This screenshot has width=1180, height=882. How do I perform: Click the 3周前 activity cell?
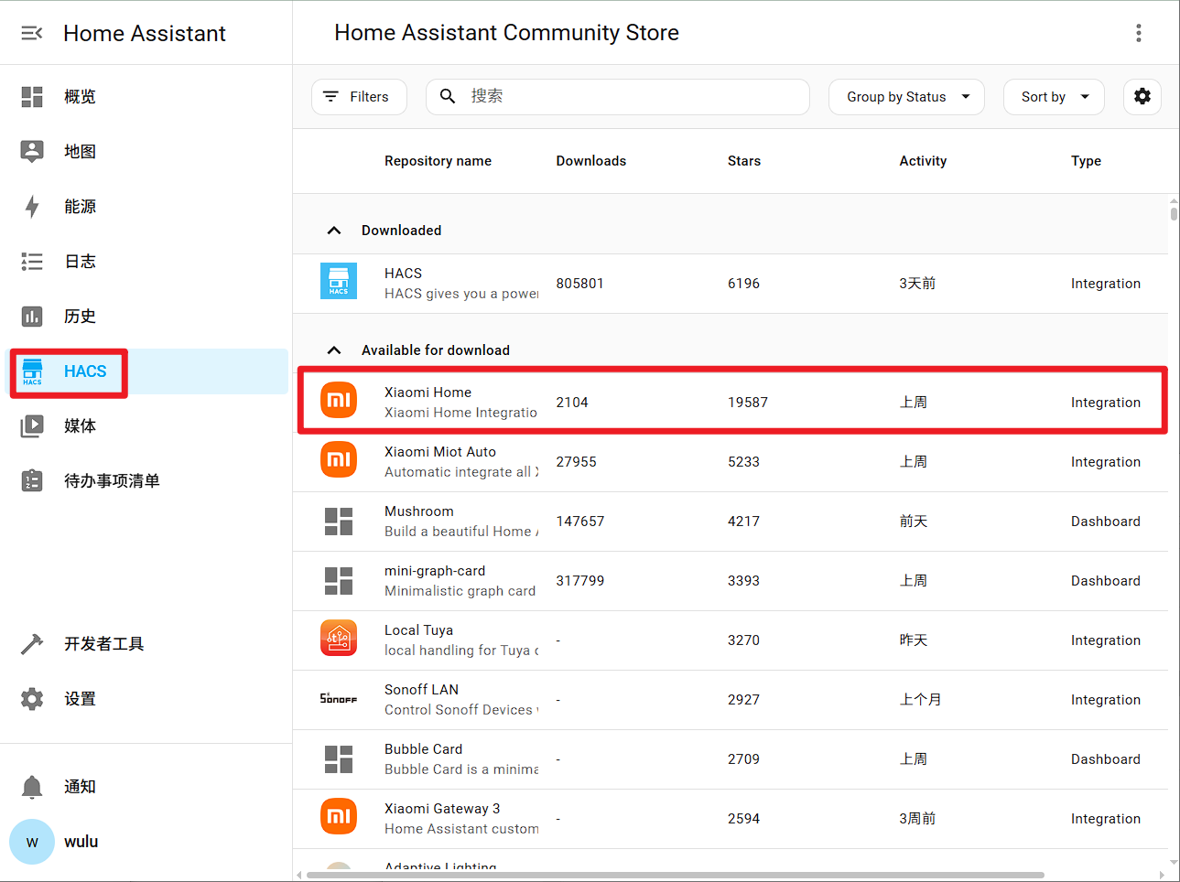tap(917, 819)
